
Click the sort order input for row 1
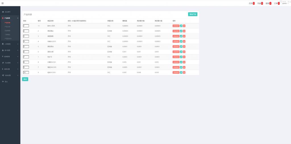pyautogui.click(x=26, y=26)
